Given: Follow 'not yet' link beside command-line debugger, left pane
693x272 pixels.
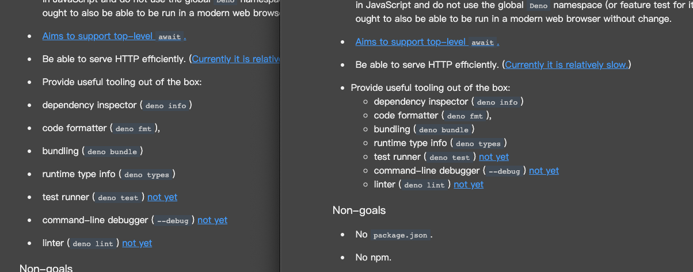Looking at the screenshot, I should pos(212,220).
